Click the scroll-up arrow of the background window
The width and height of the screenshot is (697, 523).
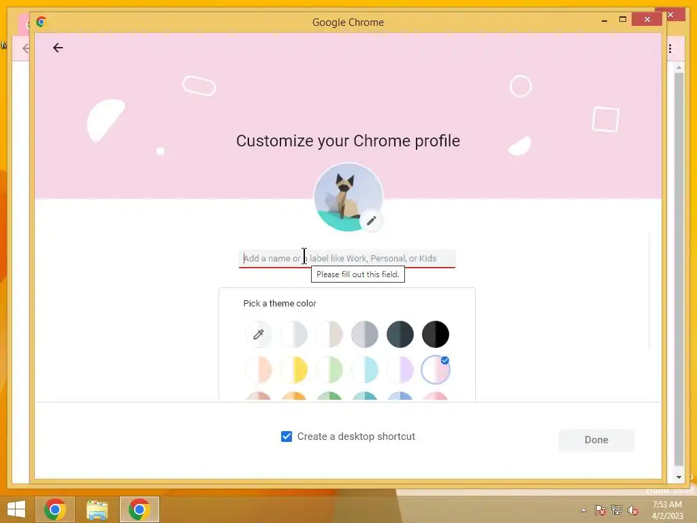pos(679,67)
